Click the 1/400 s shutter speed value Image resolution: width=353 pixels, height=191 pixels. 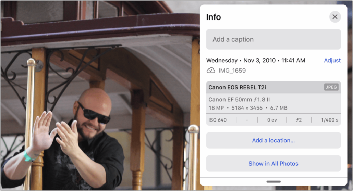329,120
